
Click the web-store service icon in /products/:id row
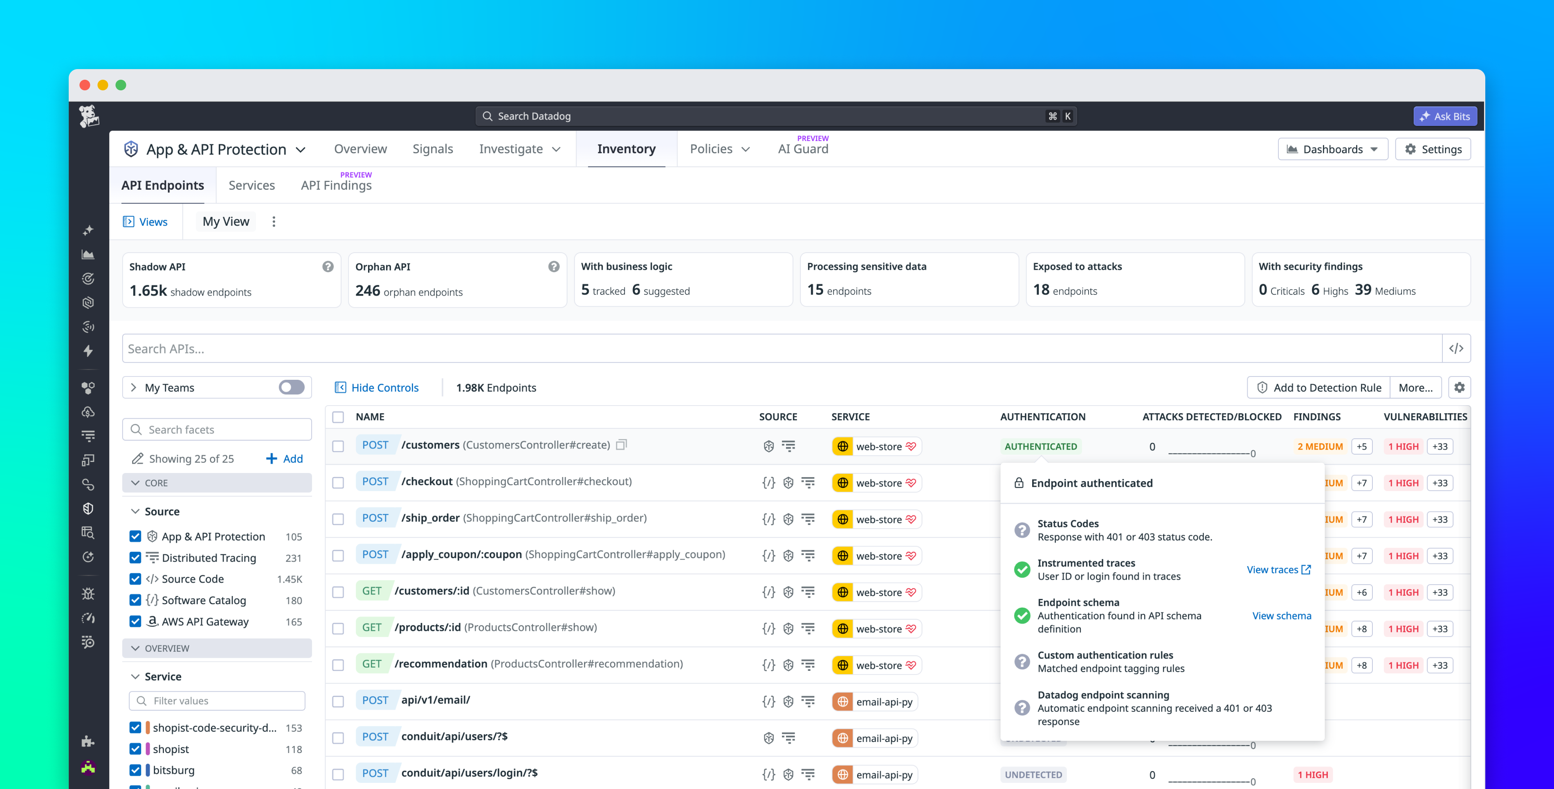pyautogui.click(x=843, y=629)
